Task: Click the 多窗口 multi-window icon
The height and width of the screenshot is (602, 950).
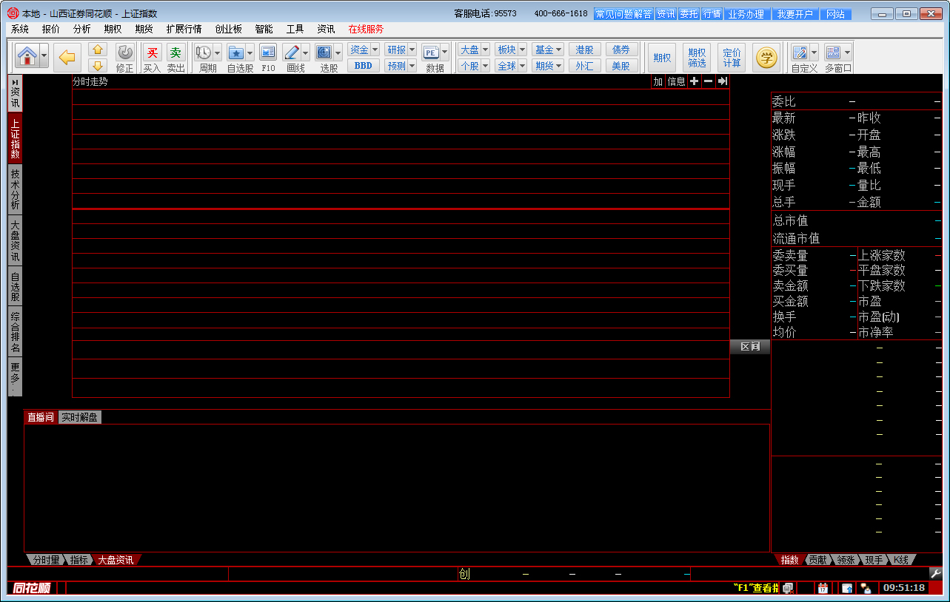Action: 833,53
